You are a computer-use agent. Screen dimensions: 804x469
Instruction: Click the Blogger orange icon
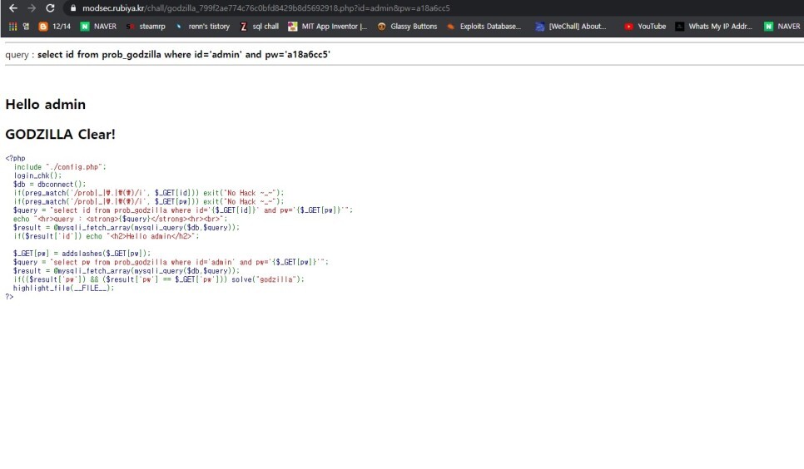[43, 26]
